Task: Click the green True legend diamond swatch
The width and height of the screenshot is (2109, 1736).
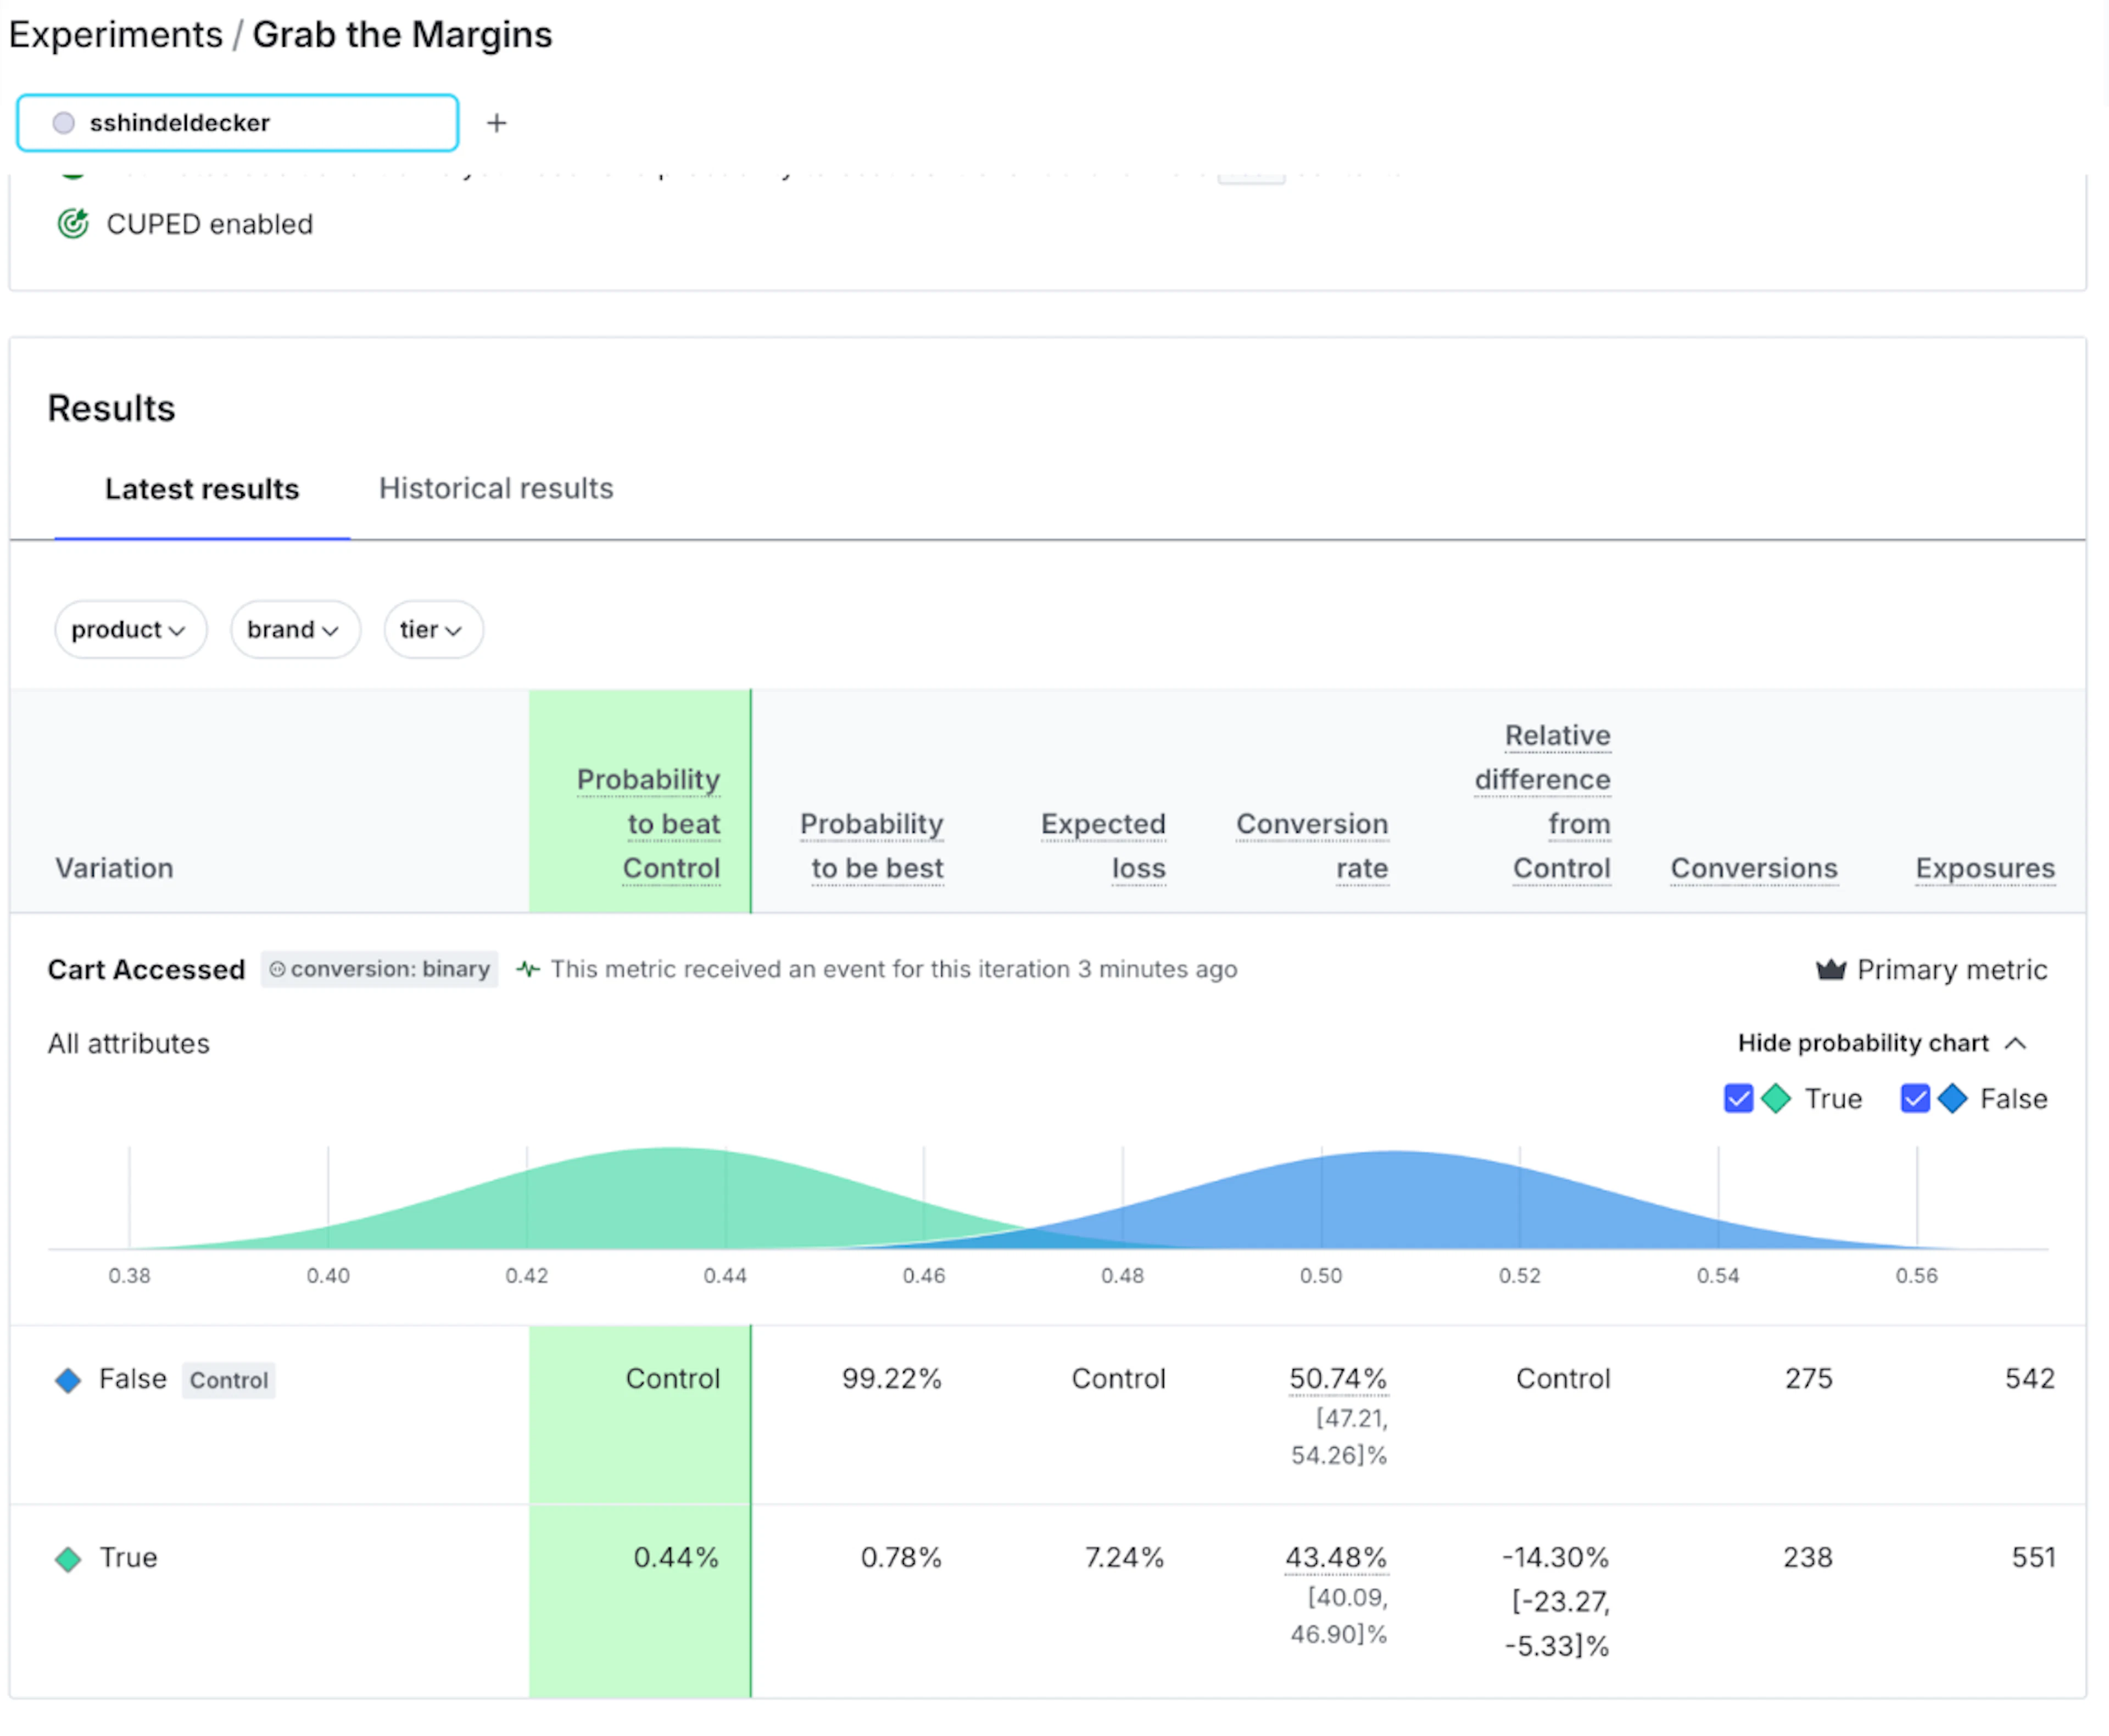Action: [x=1776, y=1098]
